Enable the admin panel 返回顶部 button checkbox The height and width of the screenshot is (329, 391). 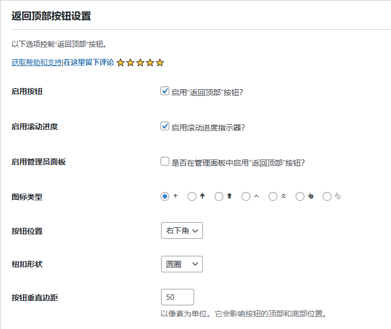pos(164,162)
